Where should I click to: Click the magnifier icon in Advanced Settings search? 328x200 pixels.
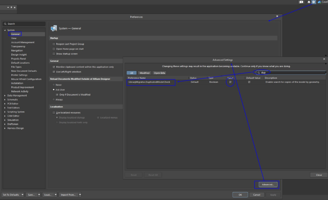tap(259, 73)
